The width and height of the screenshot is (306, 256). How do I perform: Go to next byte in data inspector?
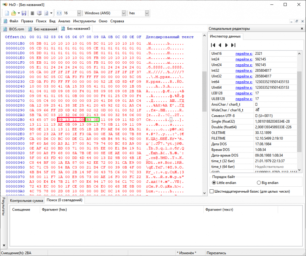pyautogui.click(x=227, y=45)
